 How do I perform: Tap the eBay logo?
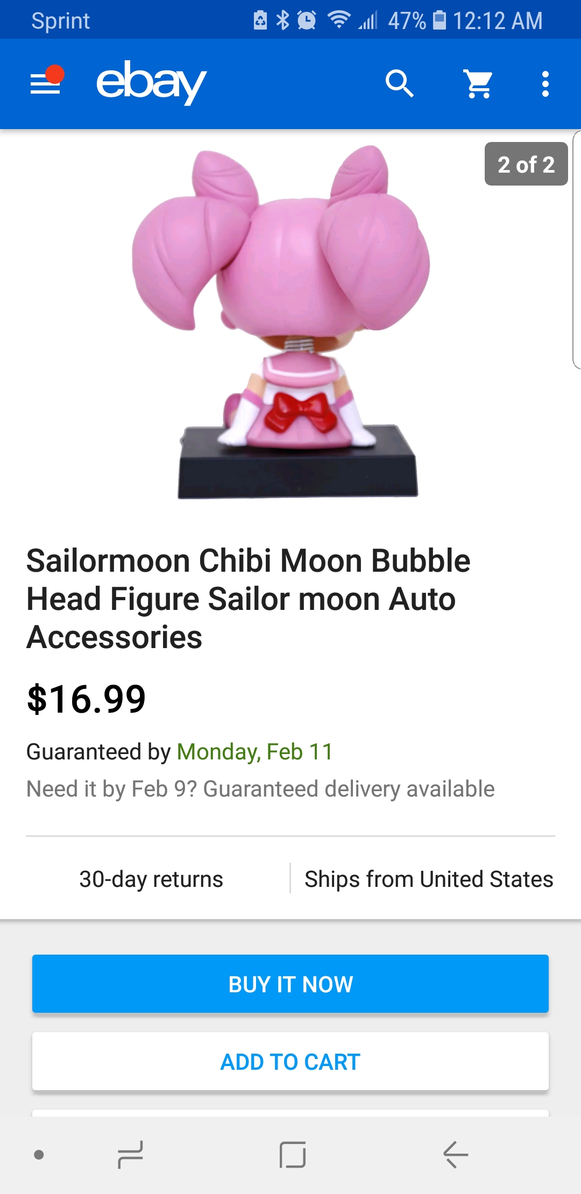[x=151, y=82]
